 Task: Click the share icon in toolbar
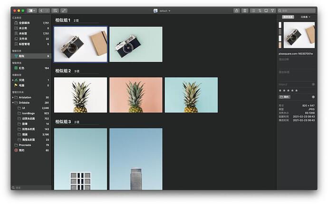237,10
